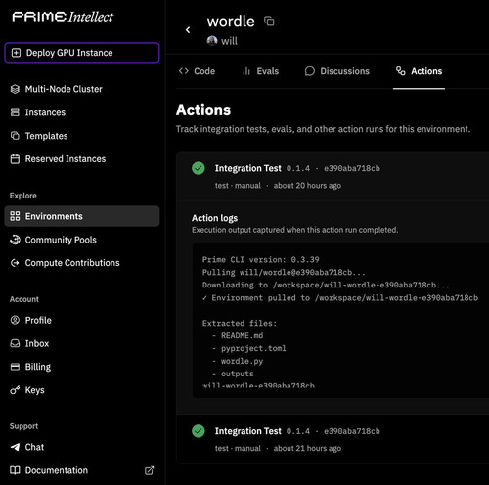Open Community Pools page
489x485 pixels.
click(x=61, y=240)
